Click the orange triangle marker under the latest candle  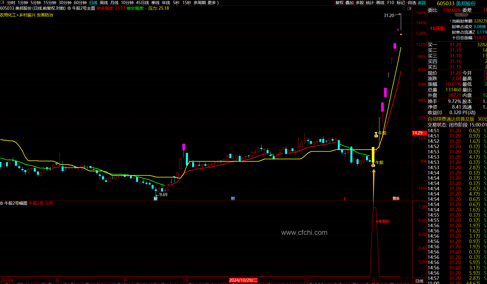[x=401, y=34]
